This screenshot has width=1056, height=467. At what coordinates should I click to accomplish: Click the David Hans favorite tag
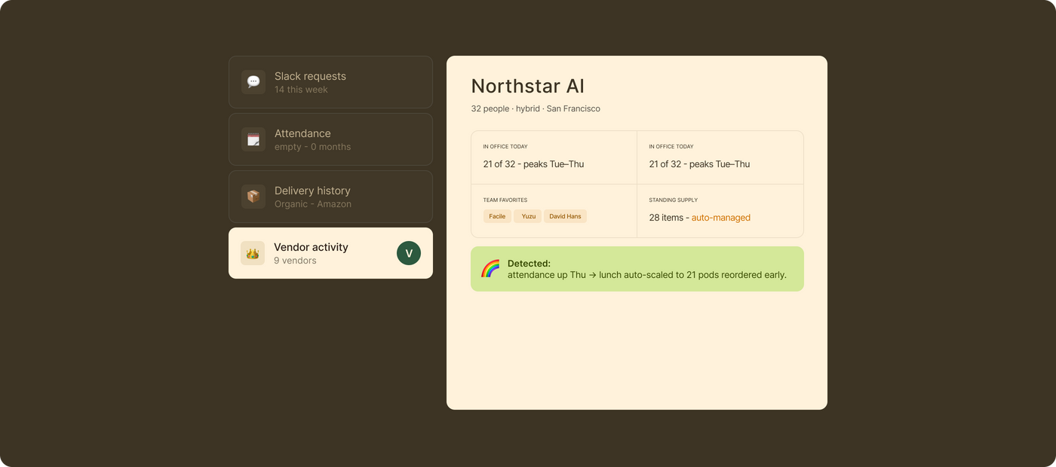pos(565,216)
